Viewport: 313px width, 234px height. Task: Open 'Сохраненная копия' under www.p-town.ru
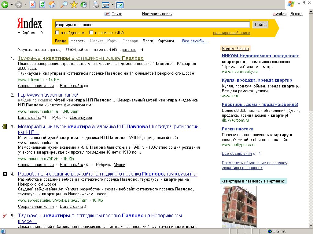click(x=36, y=86)
